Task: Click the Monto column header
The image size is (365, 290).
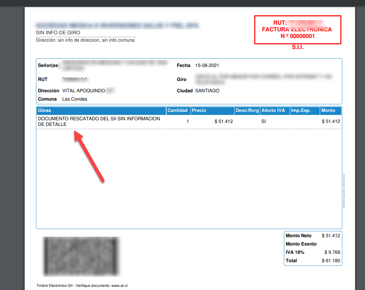Action: pyautogui.click(x=328, y=111)
